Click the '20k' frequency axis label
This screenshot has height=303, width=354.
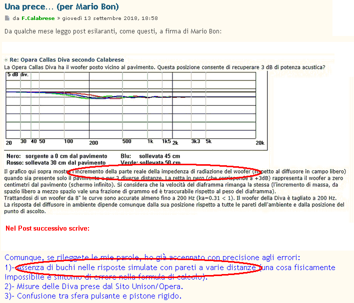260,143
